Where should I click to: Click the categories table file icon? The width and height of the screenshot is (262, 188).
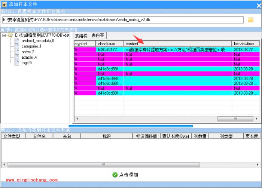[x=17, y=46]
